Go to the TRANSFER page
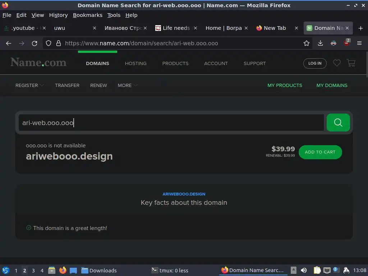This screenshot has width=368, height=276. (67, 86)
